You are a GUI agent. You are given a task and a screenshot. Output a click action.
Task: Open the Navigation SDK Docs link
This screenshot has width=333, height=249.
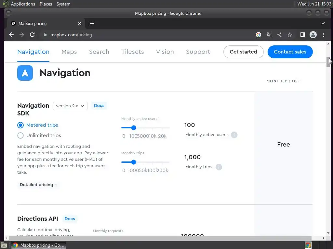(99, 106)
